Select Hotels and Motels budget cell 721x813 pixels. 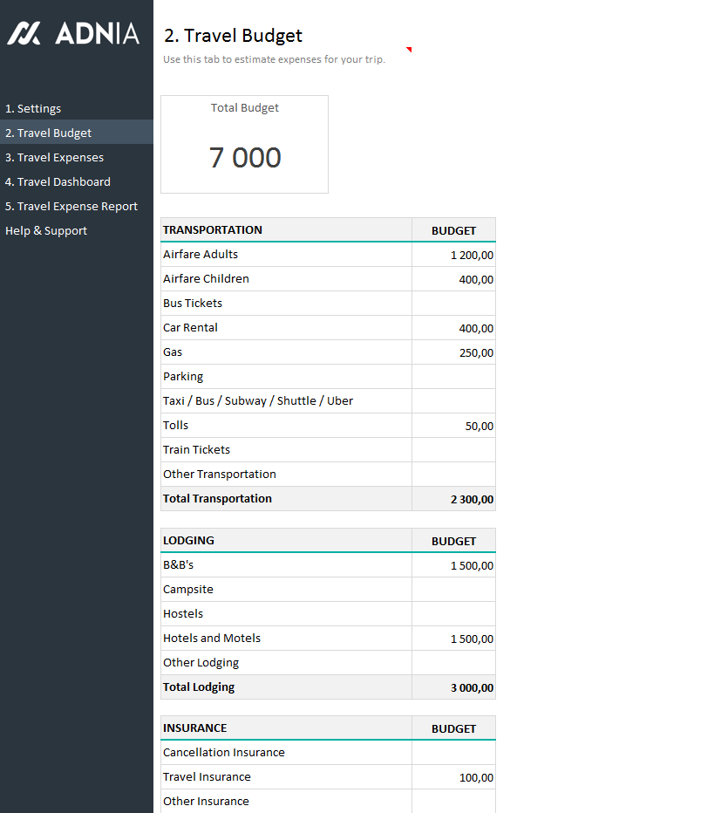453,639
